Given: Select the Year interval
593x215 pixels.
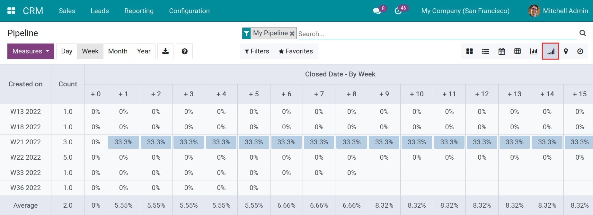Looking at the screenshot, I should pyautogui.click(x=144, y=51).
